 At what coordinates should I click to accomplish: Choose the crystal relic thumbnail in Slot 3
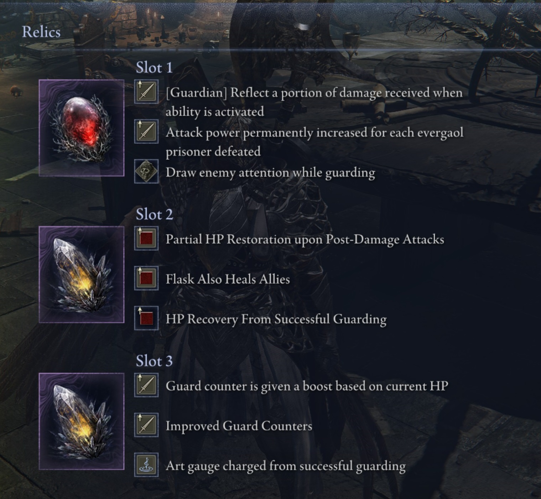tap(82, 421)
